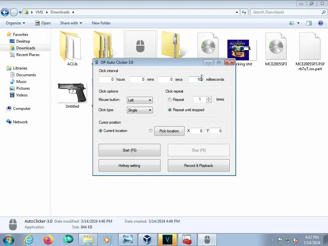Screen dimensions: 328x246
Task: Click the secs input field
Action: (165, 79)
